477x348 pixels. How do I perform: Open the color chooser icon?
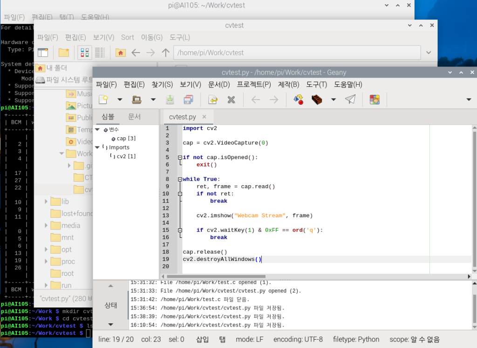click(375, 100)
